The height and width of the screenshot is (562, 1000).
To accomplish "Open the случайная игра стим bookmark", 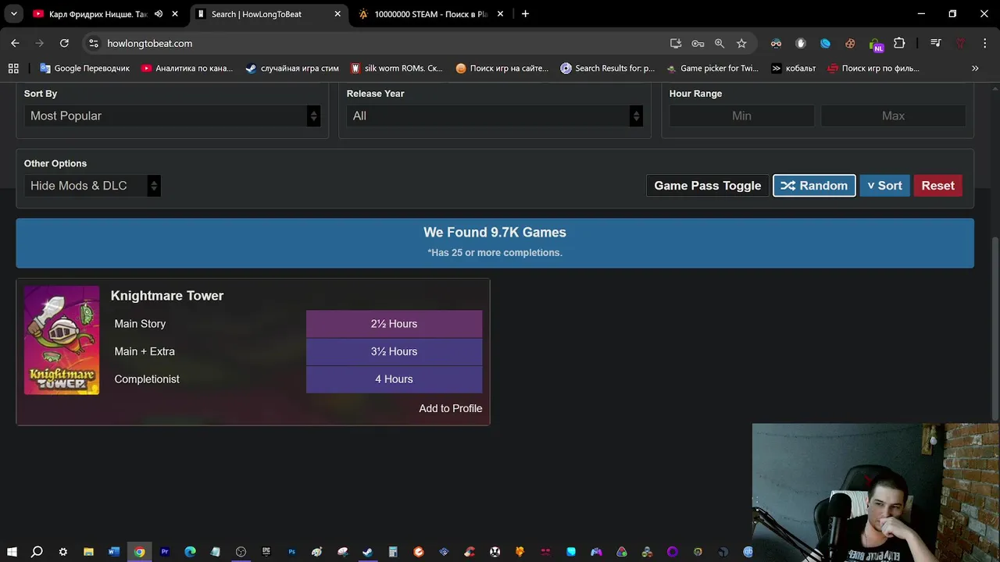I will pos(292,69).
